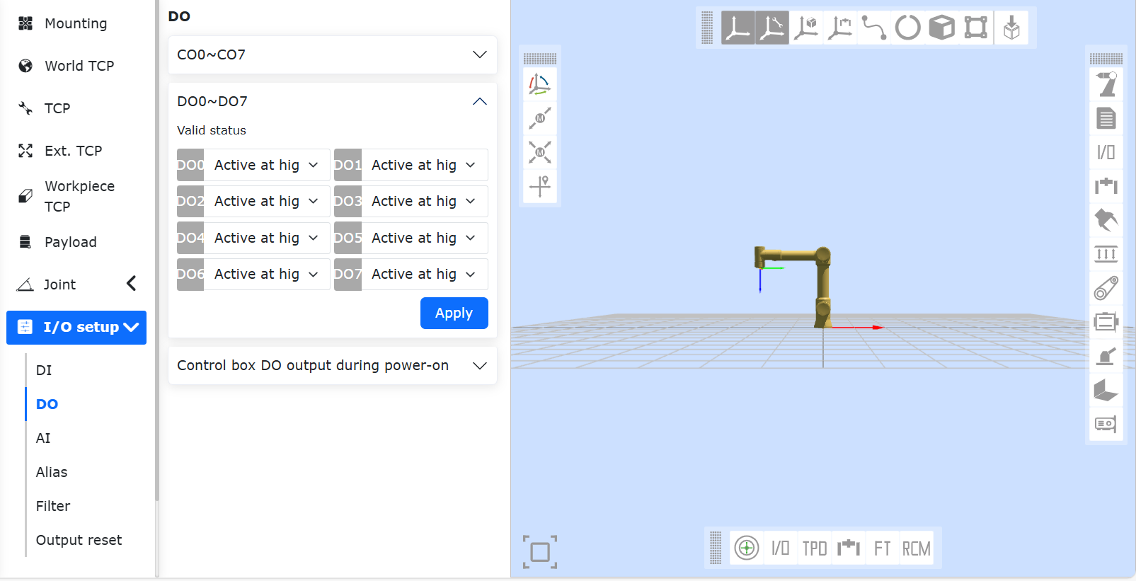Click the diagonal M-joint line icon
Image resolution: width=1136 pixels, height=581 pixels.
[x=540, y=118]
